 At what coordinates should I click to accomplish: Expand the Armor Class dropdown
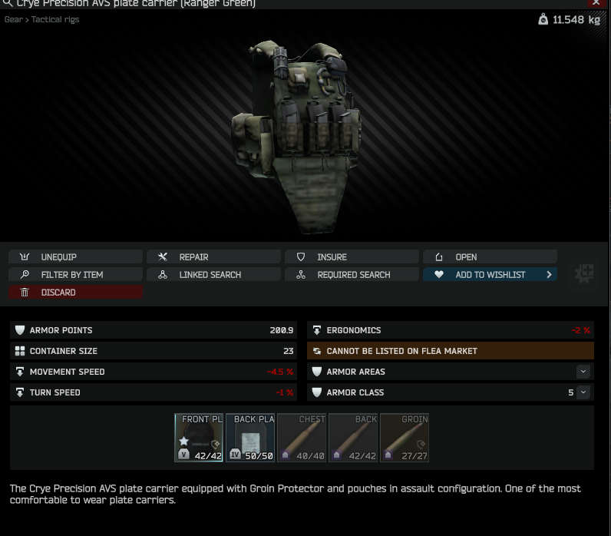583,392
